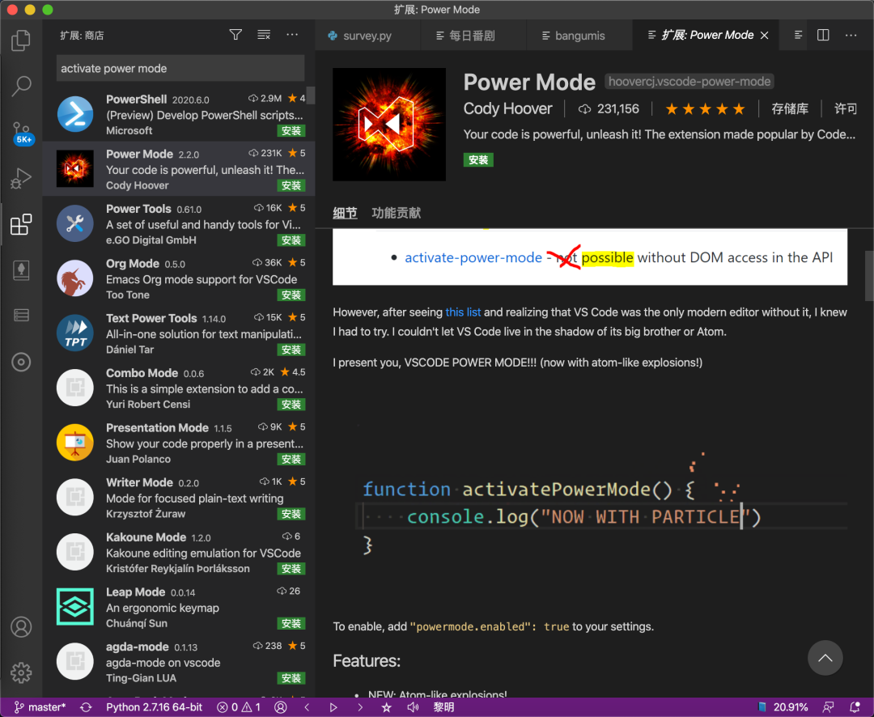Open errors and warnings status indicator
Viewport: 874px width, 717px height.
coord(239,707)
